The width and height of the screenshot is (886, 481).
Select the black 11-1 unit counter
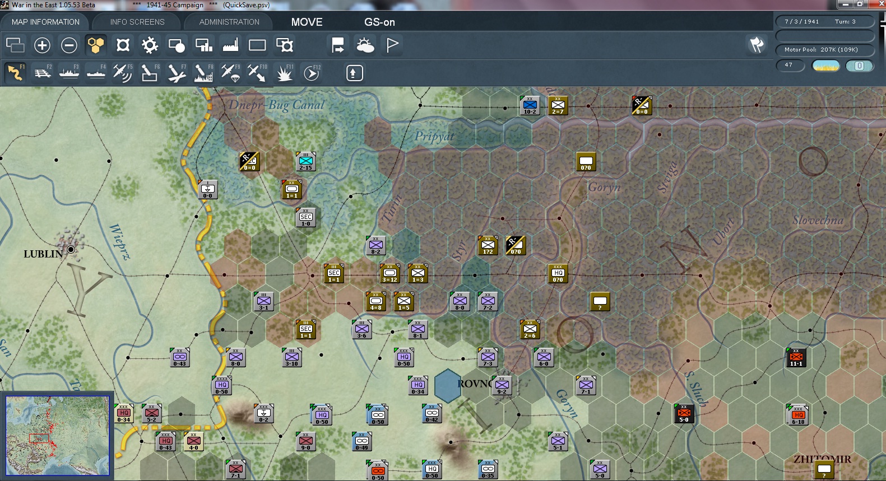click(x=796, y=357)
